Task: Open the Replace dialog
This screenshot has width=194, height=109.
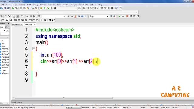Action: click(x=36, y=8)
